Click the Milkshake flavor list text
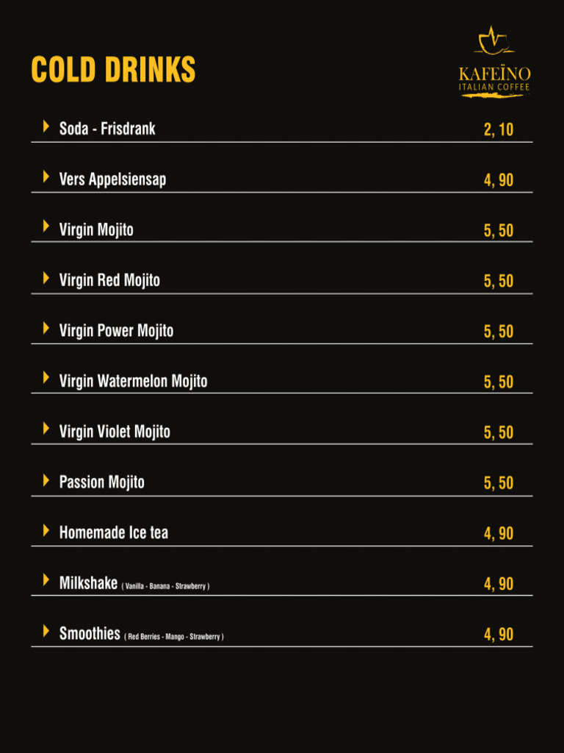 [165, 586]
